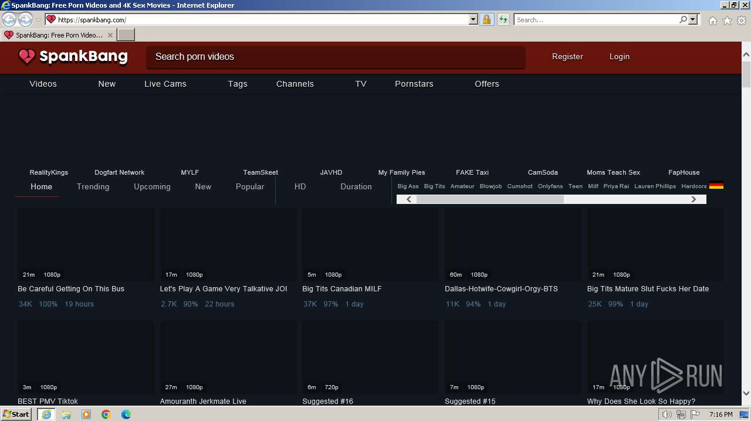Select the Duration filter tab
This screenshot has width=751, height=422.
(356, 186)
